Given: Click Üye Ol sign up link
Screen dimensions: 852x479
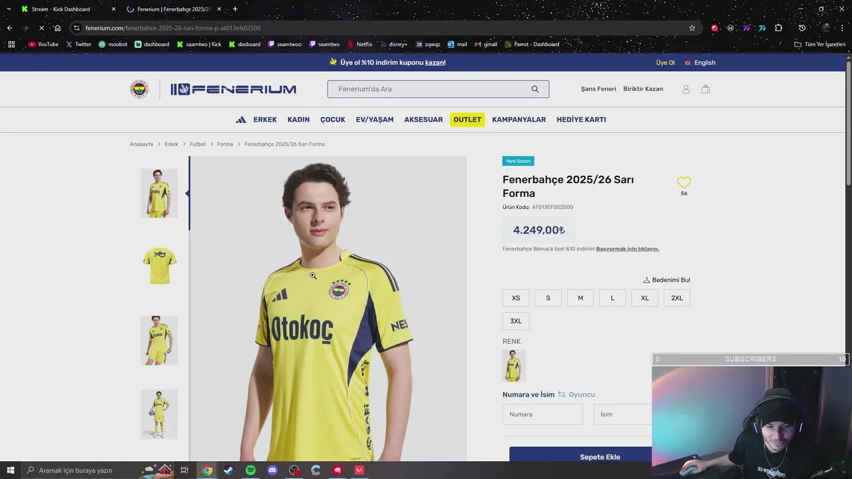Looking at the screenshot, I should tap(665, 63).
